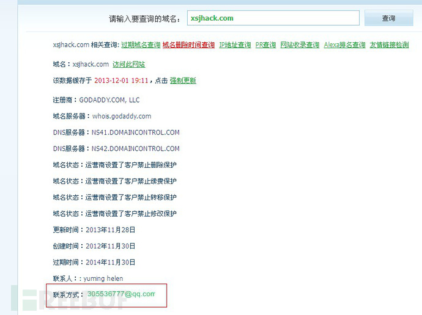Click the registrar text GODADDY.COM, LLC
This screenshot has height=315, width=422.
[109, 100]
